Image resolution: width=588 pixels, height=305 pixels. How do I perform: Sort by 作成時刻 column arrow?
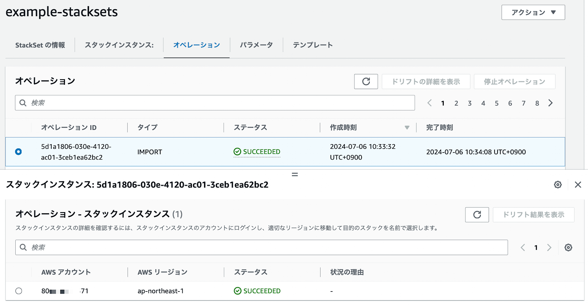pos(407,128)
